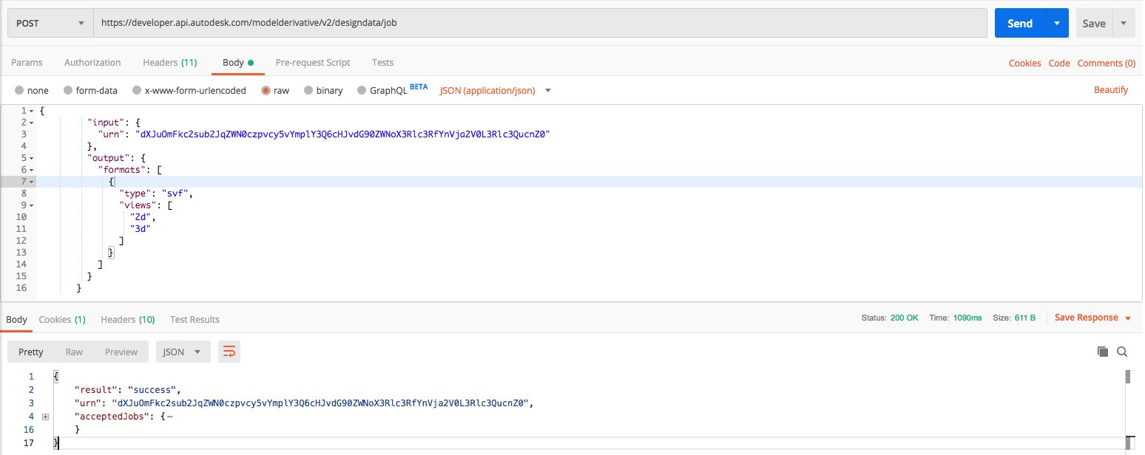The height and width of the screenshot is (455, 1145).
Task: Open the response Headers (10) tab
Action: click(x=128, y=319)
